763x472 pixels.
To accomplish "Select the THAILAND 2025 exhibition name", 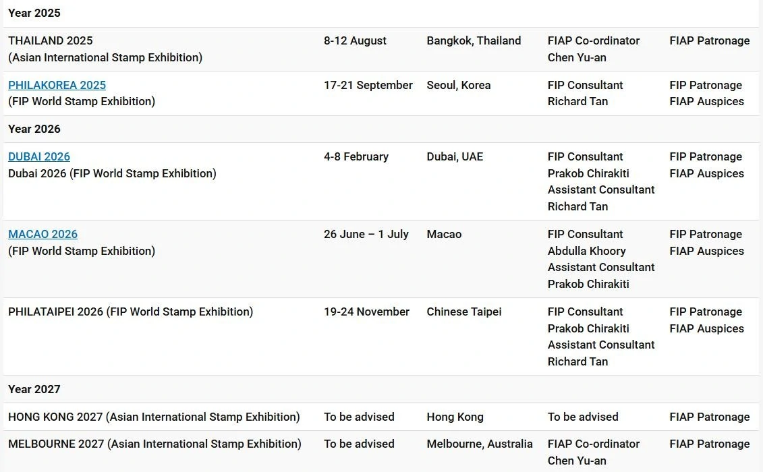I will [50, 41].
